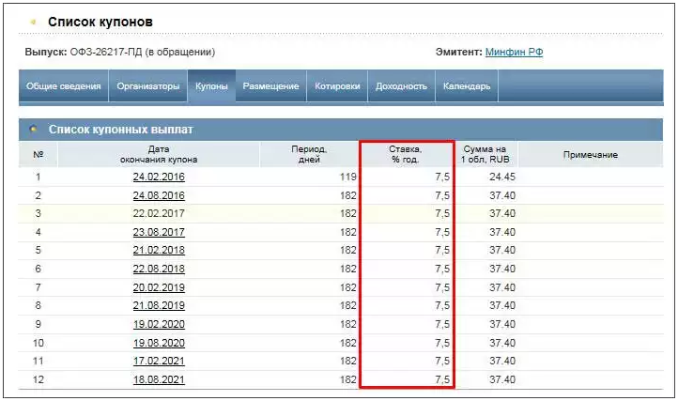Select the 24.45 coupon sum value
This screenshot has height=401, width=678.
[502, 177]
